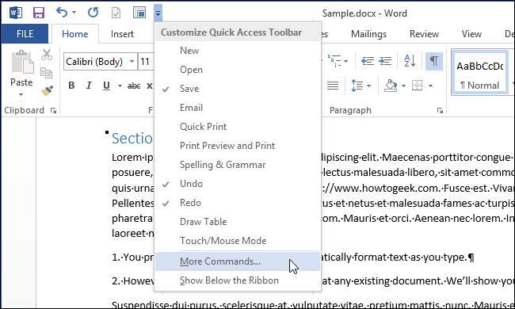Switch to the View tab
515x309 pixels.
pyautogui.click(x=471, y=34)
